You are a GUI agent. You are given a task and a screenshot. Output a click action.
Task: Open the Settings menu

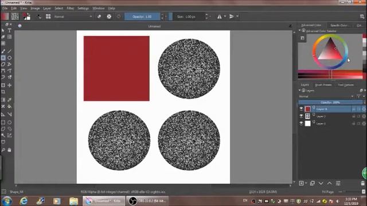pos(83,8)
